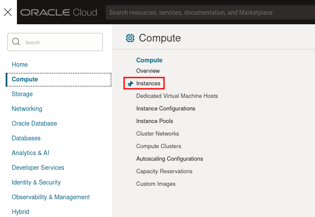Open the Instances page
Screen dimensions: 315x217
point(148,83)
